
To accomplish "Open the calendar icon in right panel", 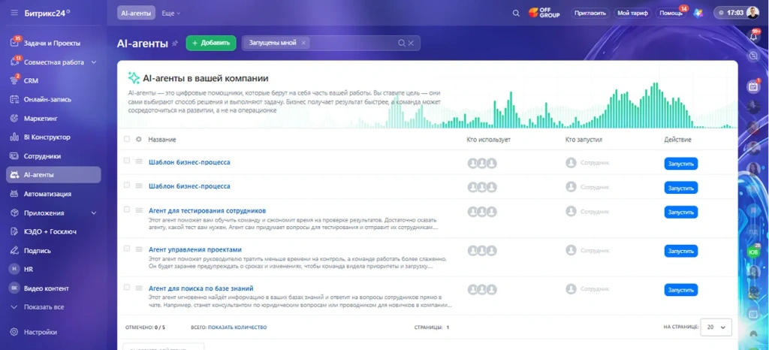I will tap(753, 87).
